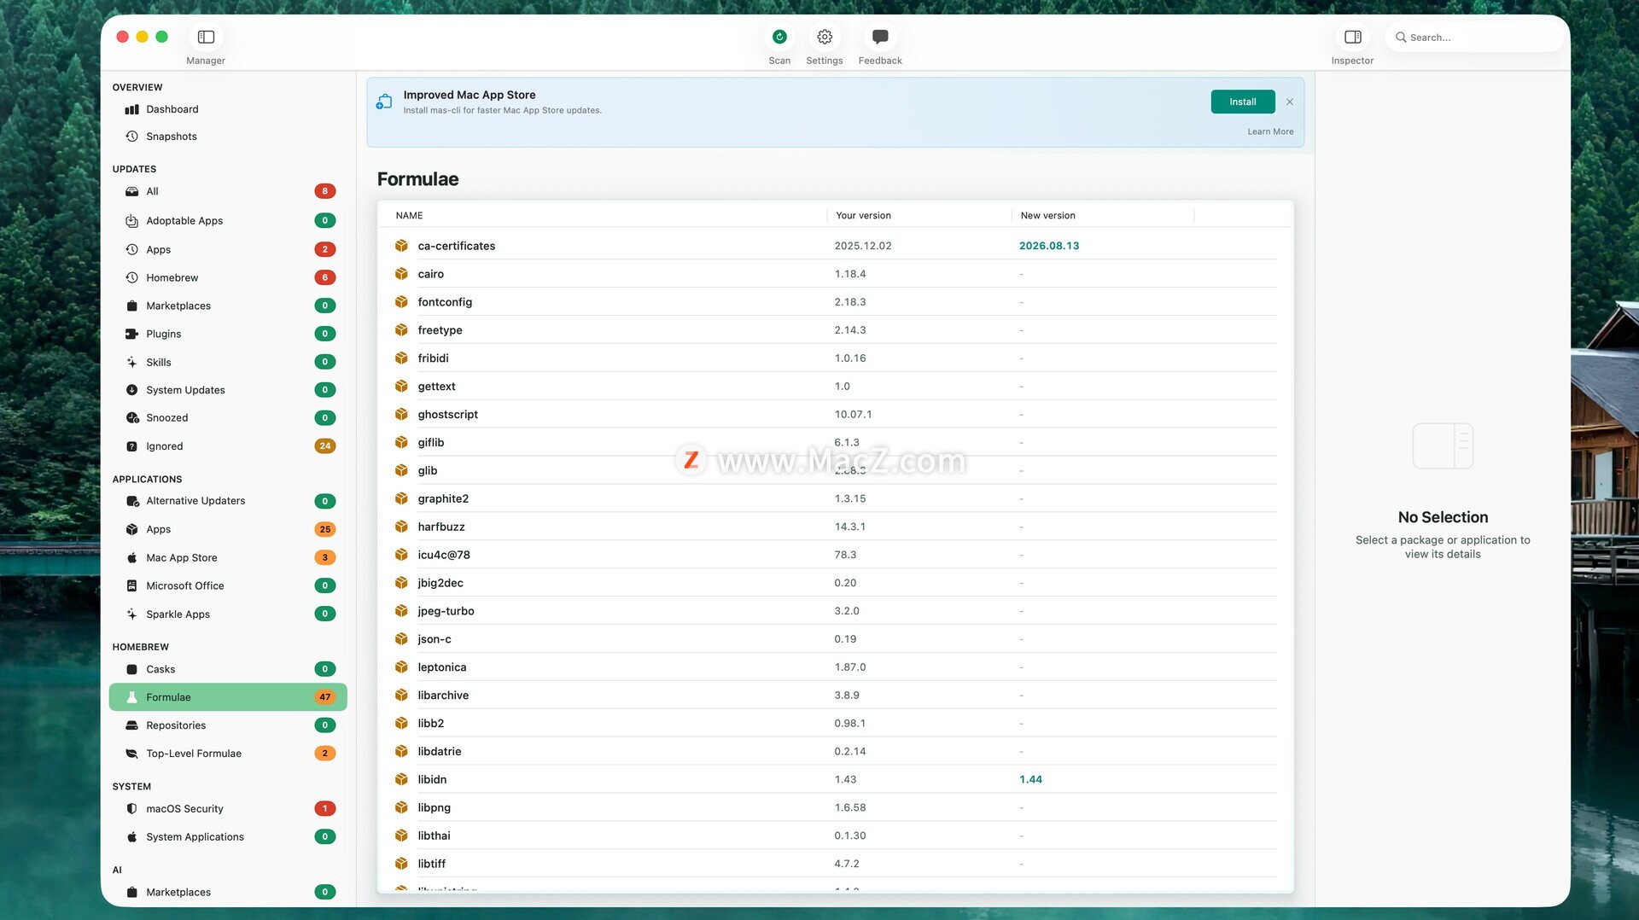The width and height of the screenshot is (1639, 920).
Task: Open Snapshots in the sidebar
Action: point(228,137)
